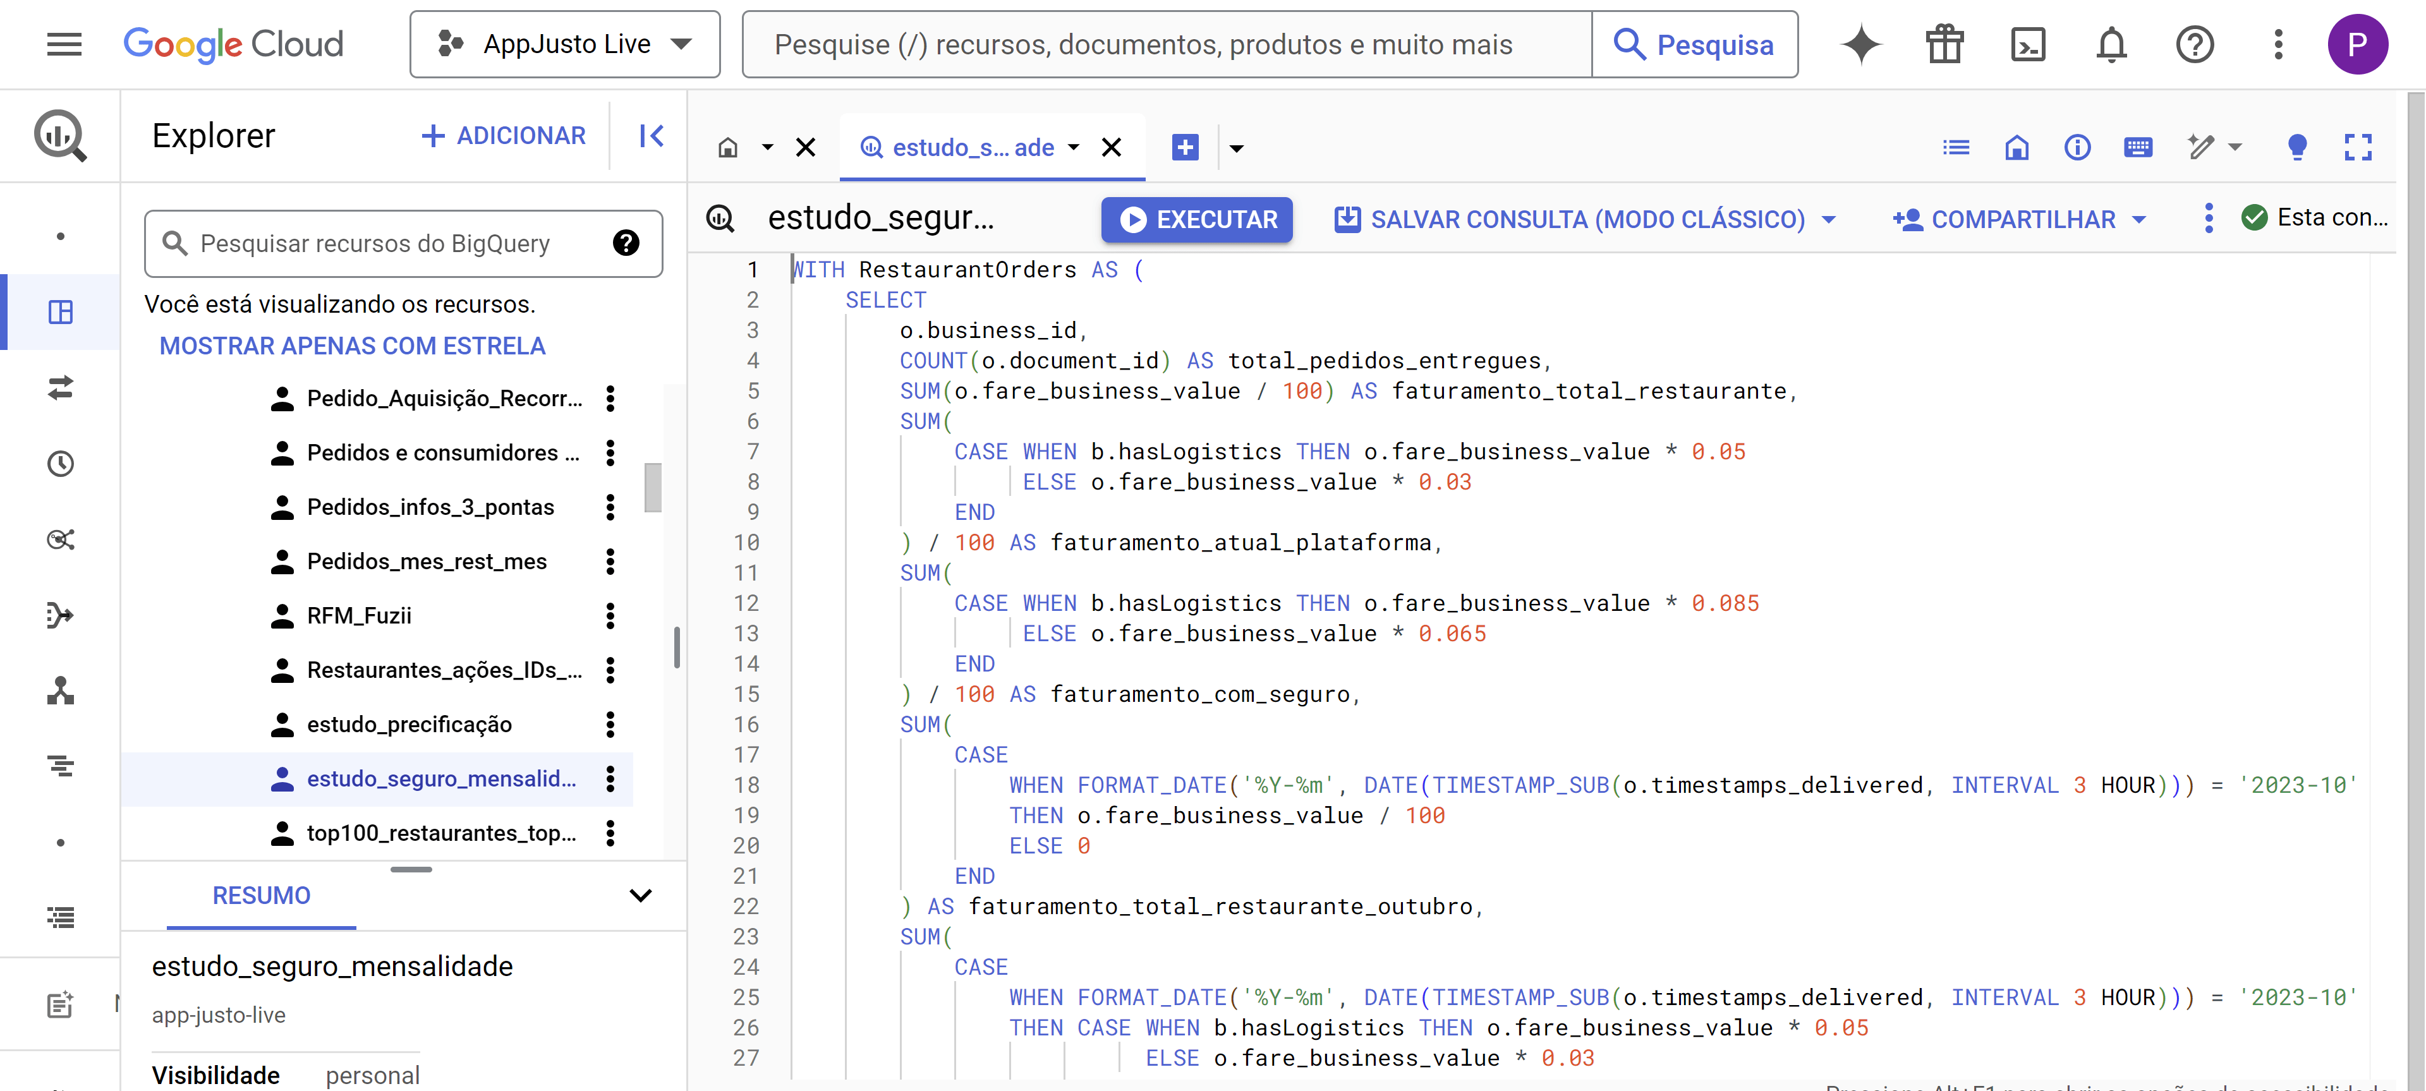Click the BigQuery product logo icon

(60, 136)
